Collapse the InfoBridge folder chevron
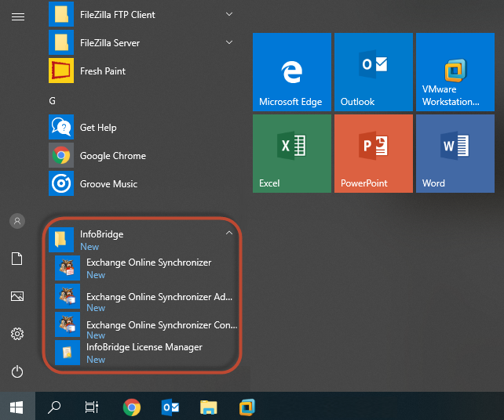 (x=229, y=233)
